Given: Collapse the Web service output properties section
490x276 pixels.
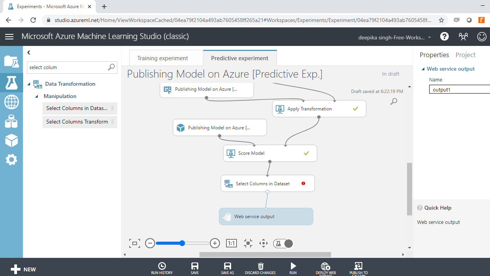Looking at the screenshot, I should pyautogui.click(x=423, y=69).
